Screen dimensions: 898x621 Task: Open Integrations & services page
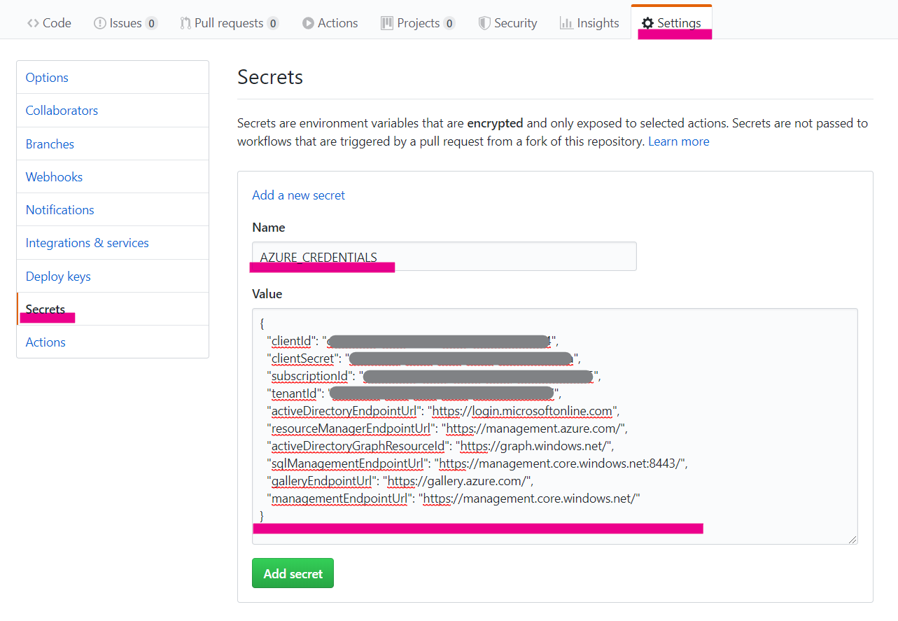pos(87,243)
